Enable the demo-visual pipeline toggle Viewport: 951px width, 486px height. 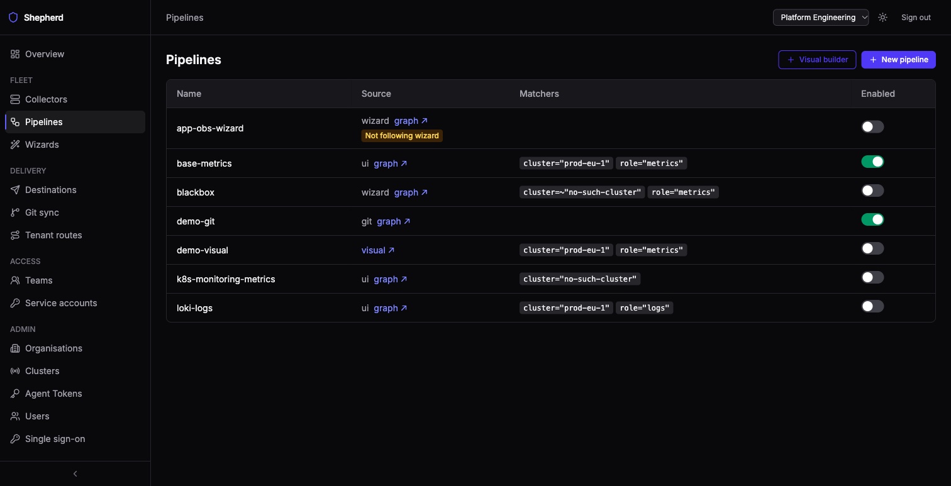[x=872, y=249]
